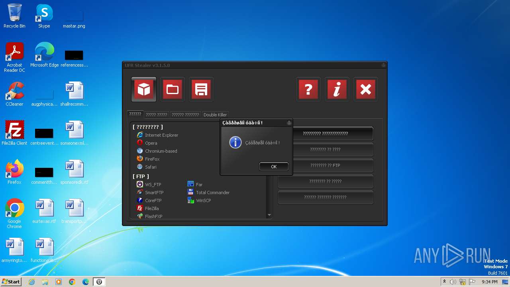Select Internet Explorer in browser list
510x287 pixels.
157,135
